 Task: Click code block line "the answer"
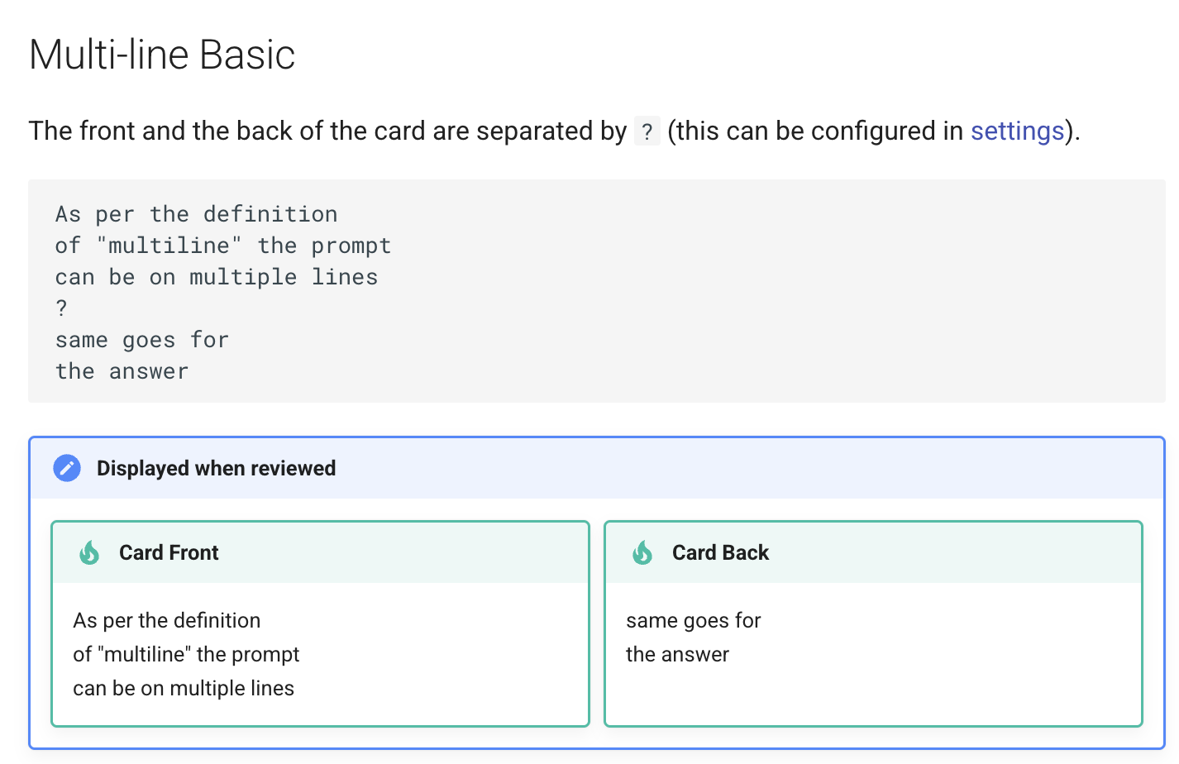(122, 371)
